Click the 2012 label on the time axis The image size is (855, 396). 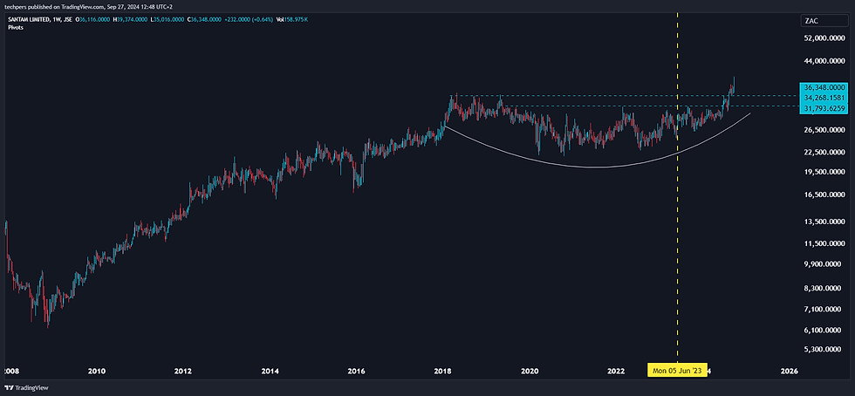tap(183, 371)
